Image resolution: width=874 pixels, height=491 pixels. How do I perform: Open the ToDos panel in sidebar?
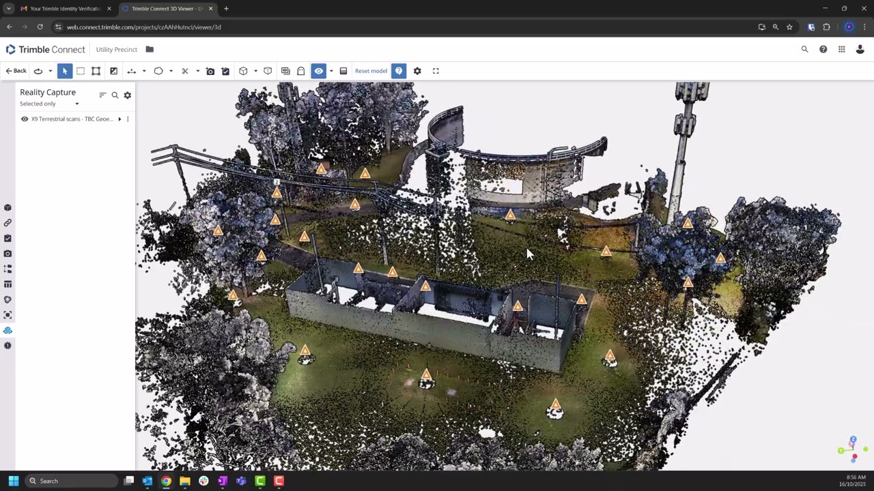(8, 238)
